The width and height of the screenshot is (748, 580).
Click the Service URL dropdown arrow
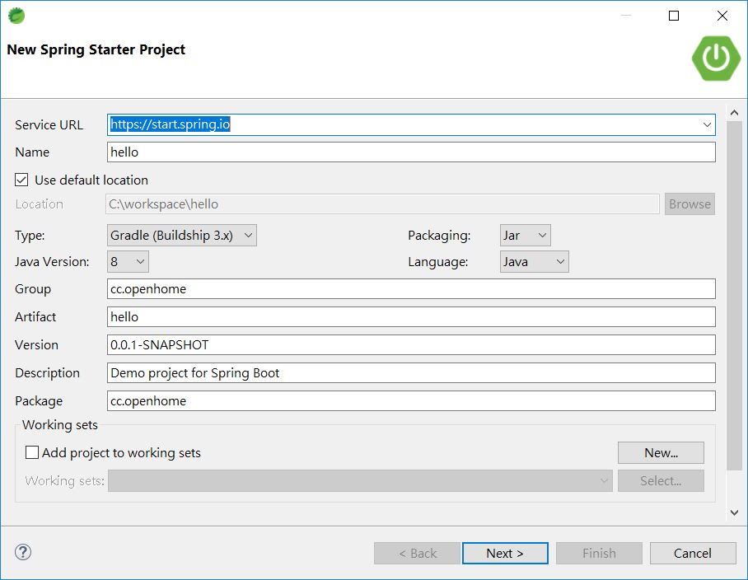pos(707,124)
